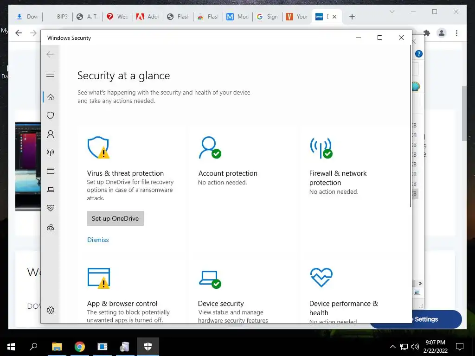Click the Settings button on the webpage
Screen dimensions: 475x356
436,319
